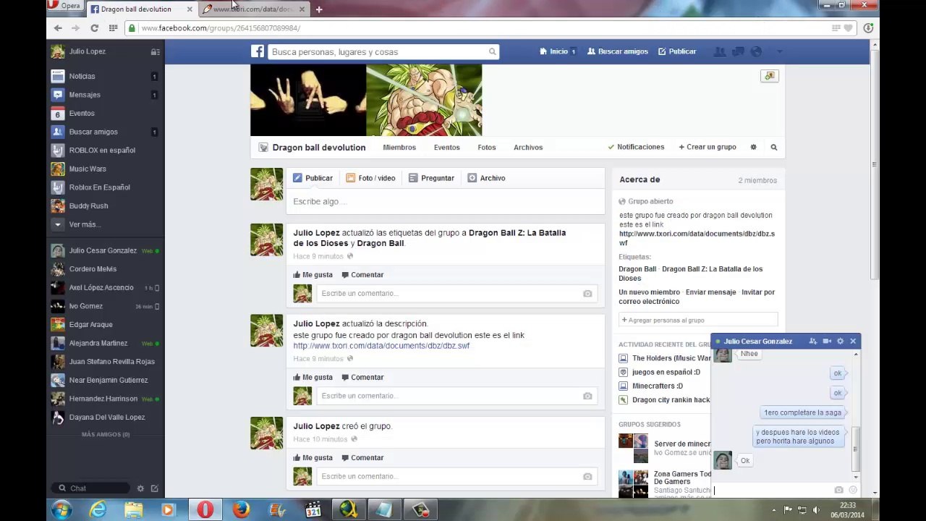Screen dimensions: 926x521
Task: Click 'Invitar por correo electrónico' link
Action: 697,297
